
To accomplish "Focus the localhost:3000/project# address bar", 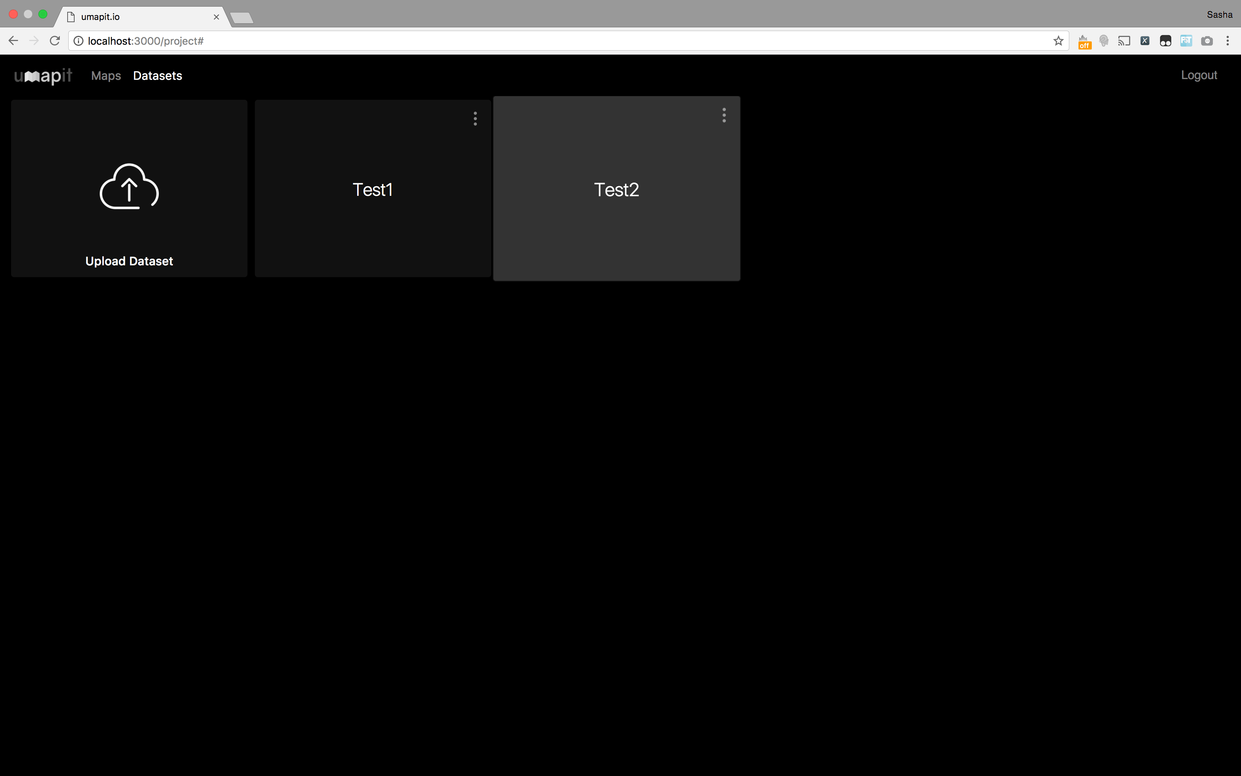I will pos(568,41).
